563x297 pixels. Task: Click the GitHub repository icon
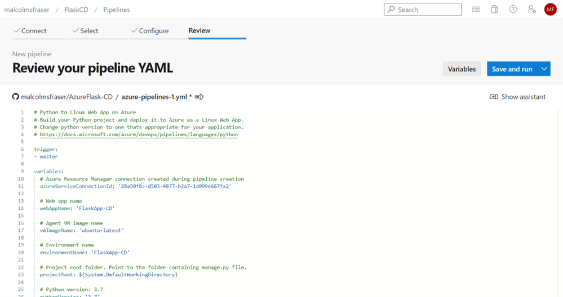click(x=15, y=97)
